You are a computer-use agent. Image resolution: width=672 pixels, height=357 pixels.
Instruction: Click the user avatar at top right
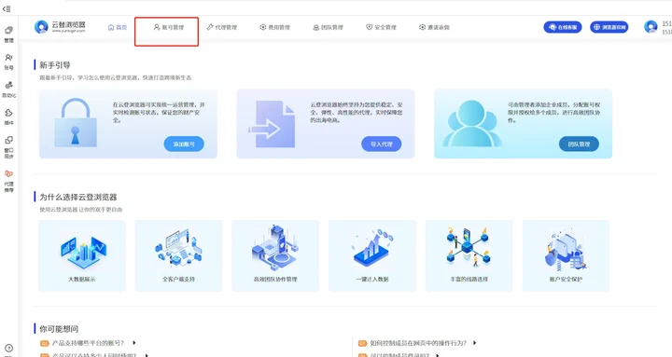(651, 26)
